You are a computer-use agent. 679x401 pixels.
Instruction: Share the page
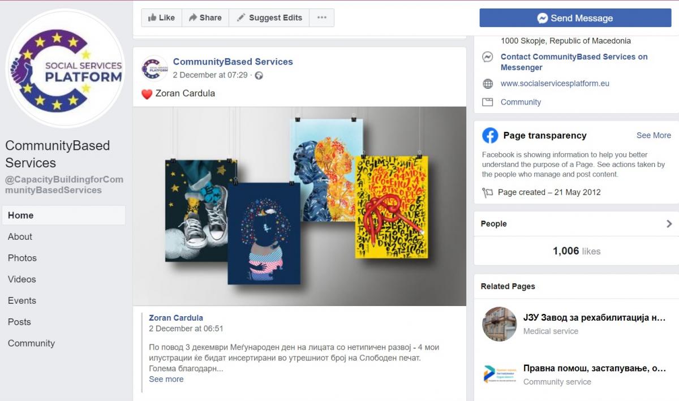click(x=205, y=18)
